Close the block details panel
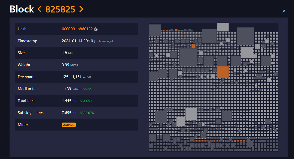 (x=284, y=11)
